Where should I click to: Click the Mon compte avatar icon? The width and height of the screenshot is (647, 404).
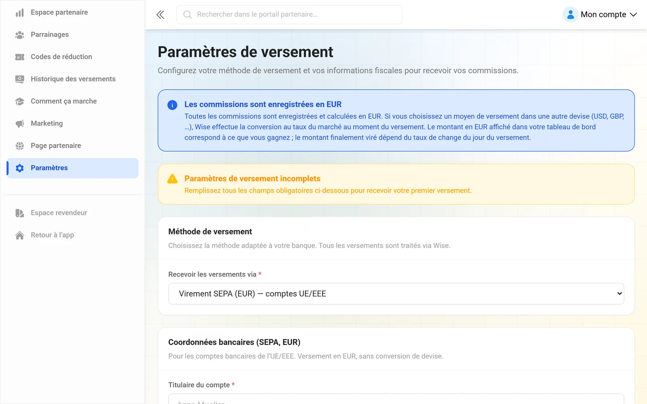click(x=570, y=15)
